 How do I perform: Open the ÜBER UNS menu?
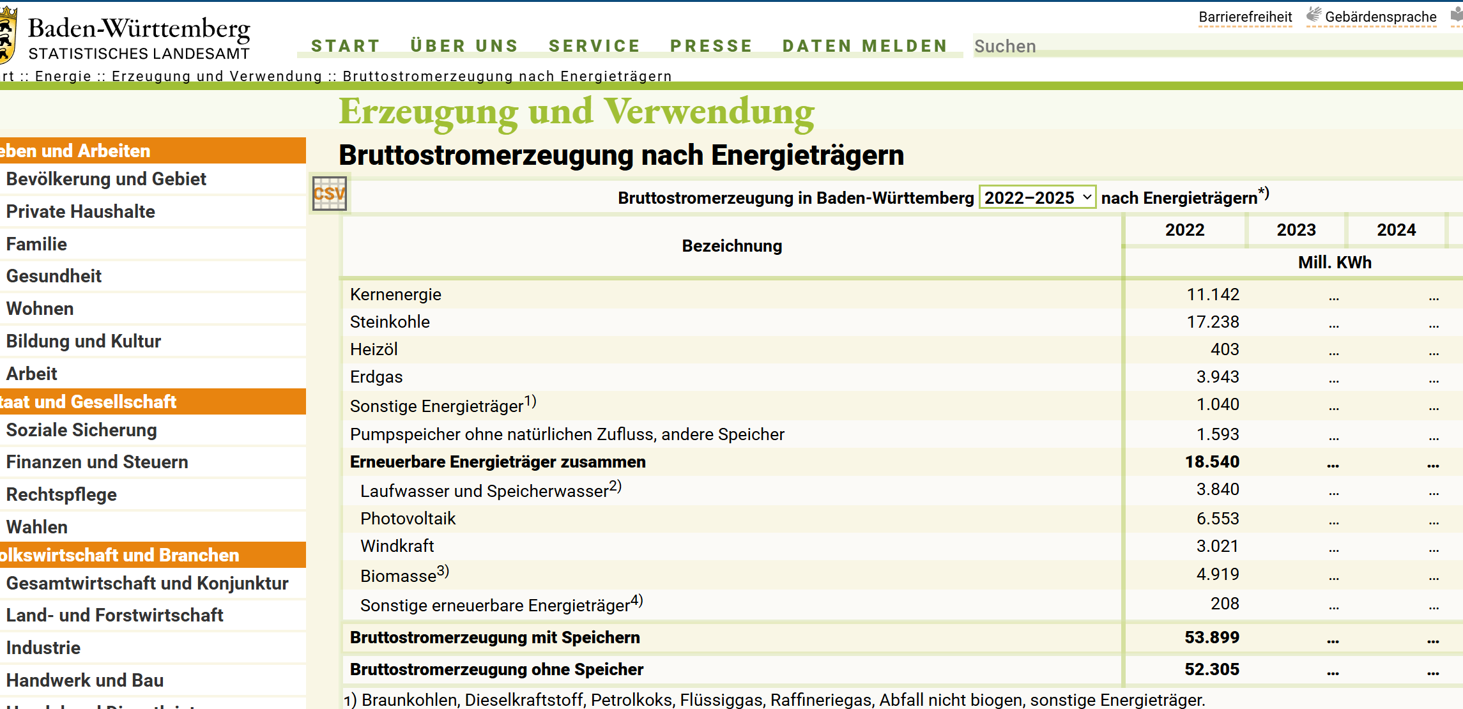coord(464,46)
